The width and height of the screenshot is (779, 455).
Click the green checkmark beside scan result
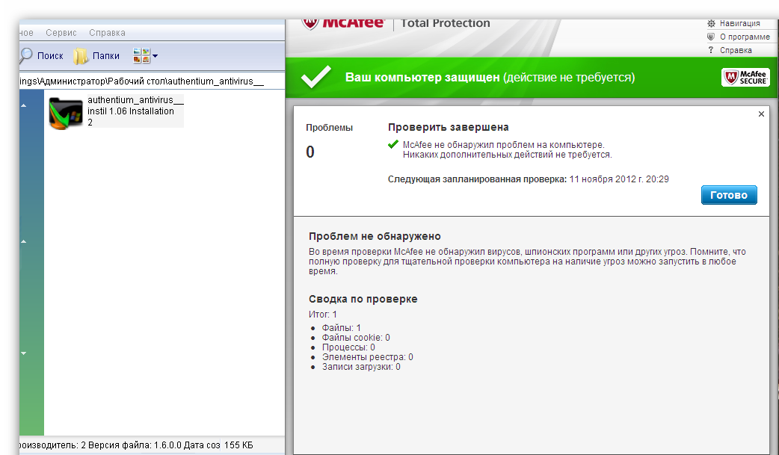tap(393, 144)
